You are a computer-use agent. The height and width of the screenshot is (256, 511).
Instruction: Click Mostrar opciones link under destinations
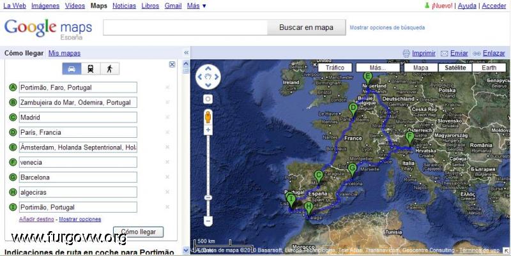pos(80,219)
